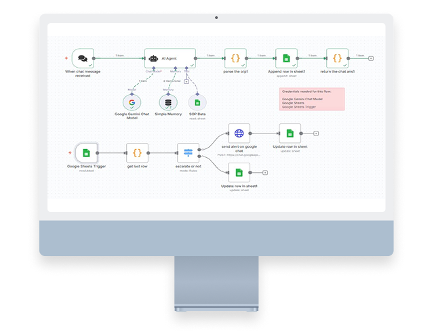Open the AI Agent node
Viewport: 434px width, 334px height.
point(170,58)
